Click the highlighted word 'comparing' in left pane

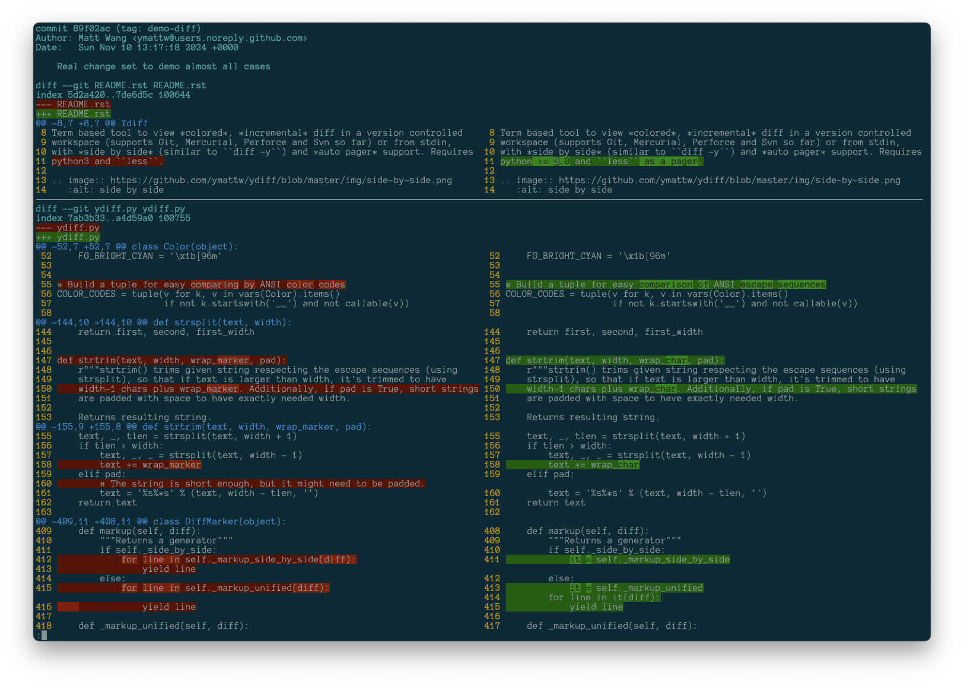tap(214, 284)
